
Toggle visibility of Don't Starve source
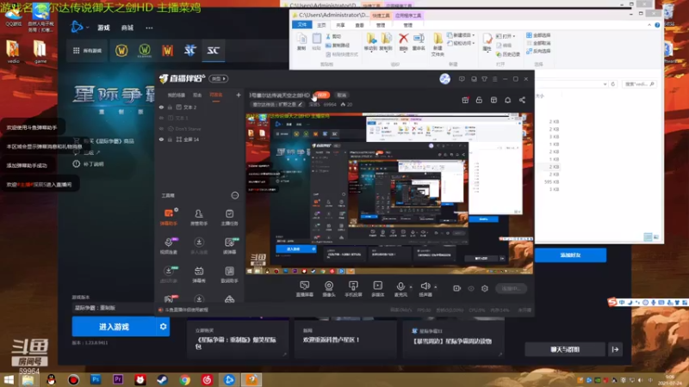point(161,128)
